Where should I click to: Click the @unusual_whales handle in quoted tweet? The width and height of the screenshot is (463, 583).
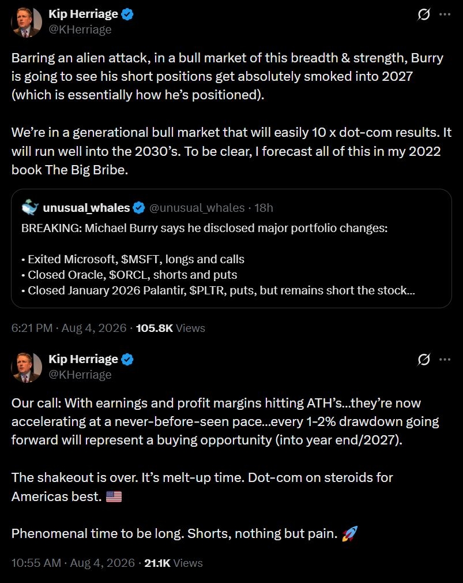[197, 208]
